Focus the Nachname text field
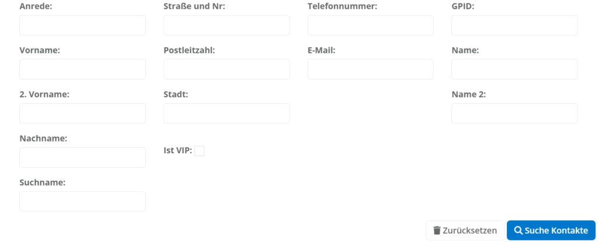The image size is (598, 247). point(82,157)
